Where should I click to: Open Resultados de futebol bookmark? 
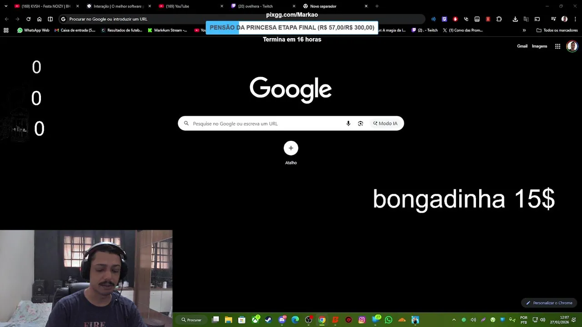coord(121,30)
